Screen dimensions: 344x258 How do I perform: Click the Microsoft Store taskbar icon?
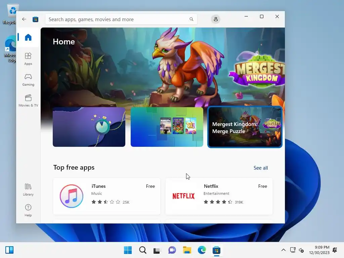[216, 250]
